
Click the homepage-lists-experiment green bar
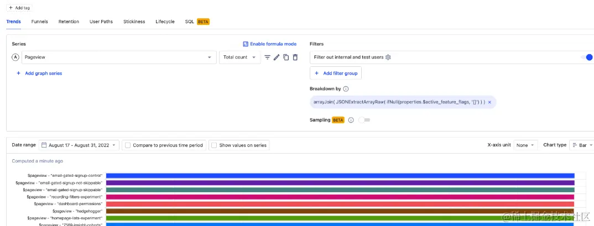click(340, 218)
